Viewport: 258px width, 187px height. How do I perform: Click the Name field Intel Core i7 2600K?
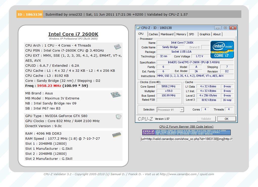coord(183,43)
